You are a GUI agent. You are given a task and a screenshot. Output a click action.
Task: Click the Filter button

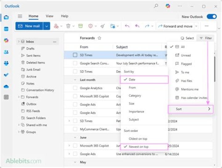(x=206, y=38)
